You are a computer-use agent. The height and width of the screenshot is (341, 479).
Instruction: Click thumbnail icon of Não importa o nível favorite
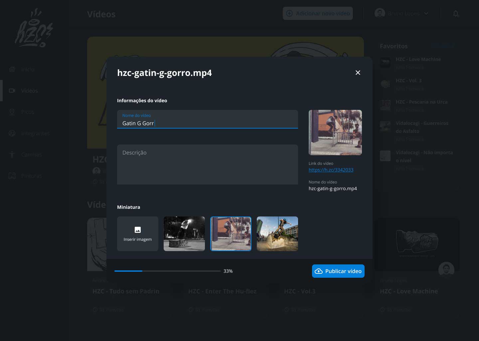[385, 156]
